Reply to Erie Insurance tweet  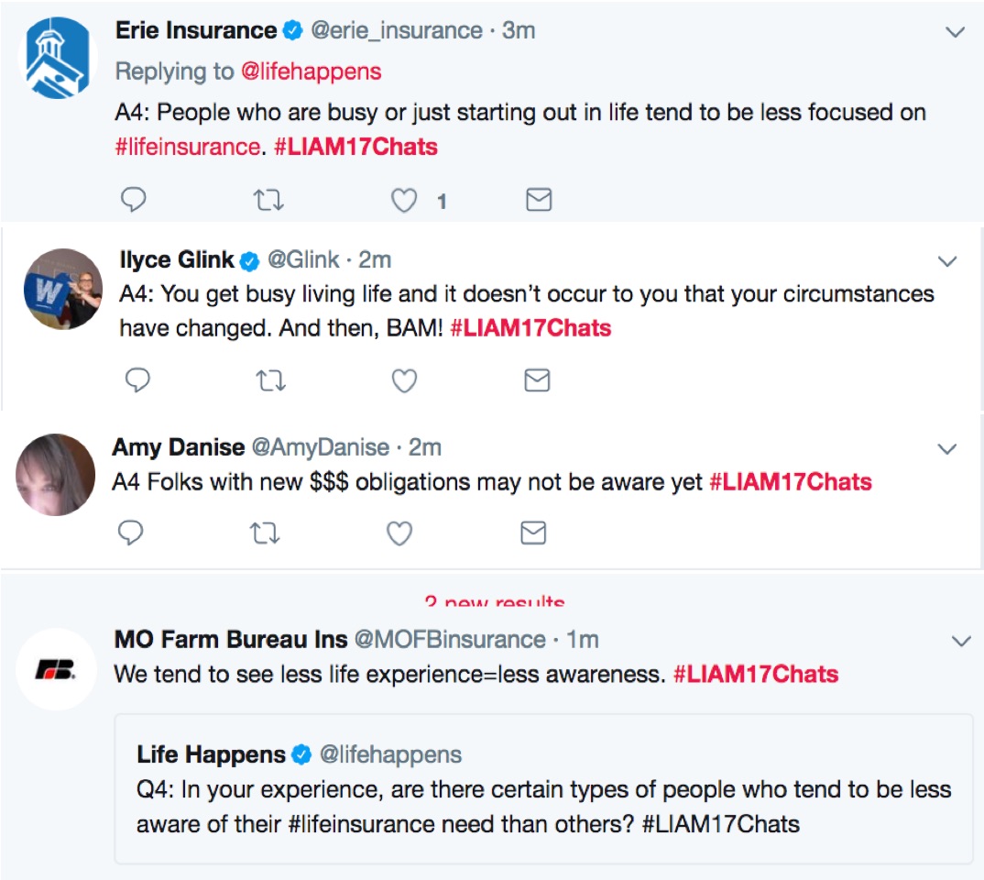click(x=134, y=200)
